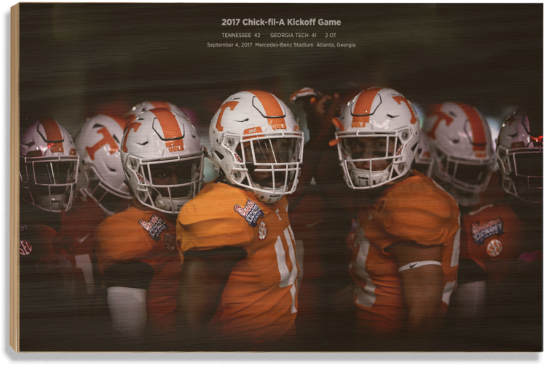The height and width of the screenshot is (365, 544).
Task: Click the "Atlanta, Georgia" location text
Action: coord(336,44)
